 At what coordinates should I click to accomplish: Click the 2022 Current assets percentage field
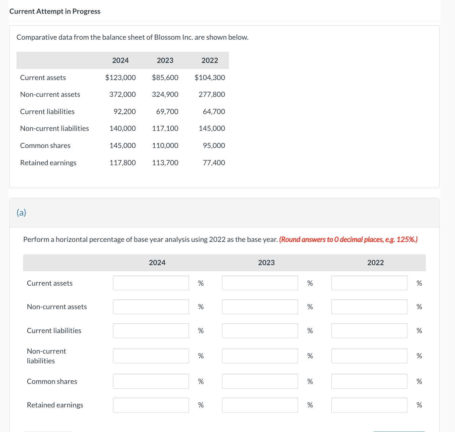pyautogui.click(x=369, y=283)
